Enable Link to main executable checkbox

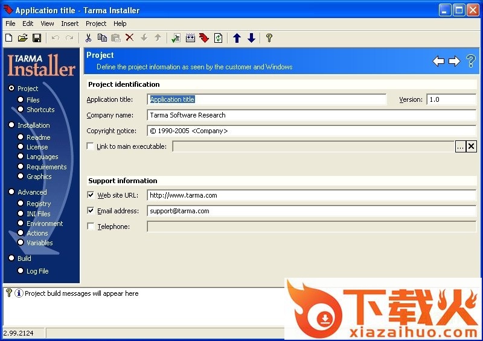[x=90, y=146]
